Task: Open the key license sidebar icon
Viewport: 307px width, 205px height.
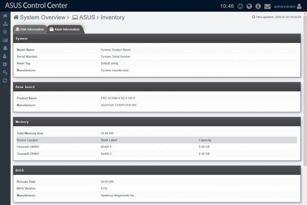Action: point(5,72)
